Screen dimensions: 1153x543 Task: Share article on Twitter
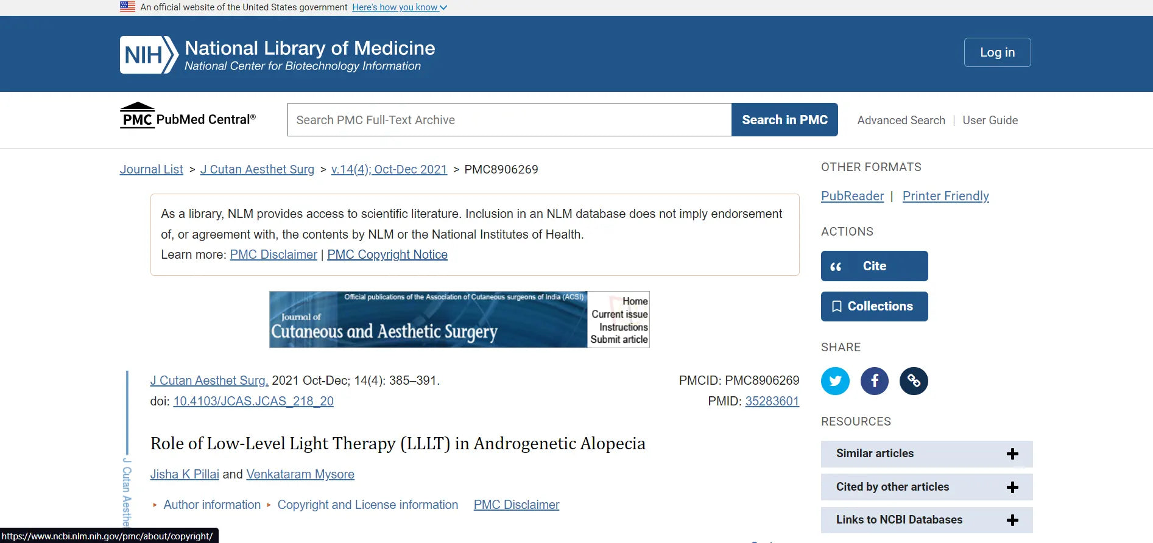835,381
